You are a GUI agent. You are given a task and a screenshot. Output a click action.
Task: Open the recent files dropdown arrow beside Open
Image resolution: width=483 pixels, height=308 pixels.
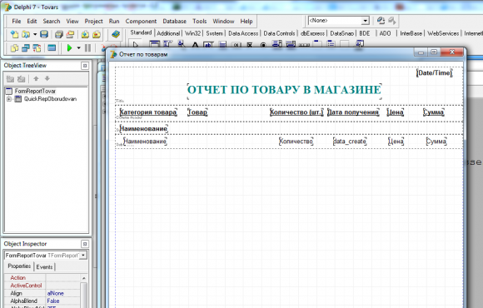tap(34, 34)
